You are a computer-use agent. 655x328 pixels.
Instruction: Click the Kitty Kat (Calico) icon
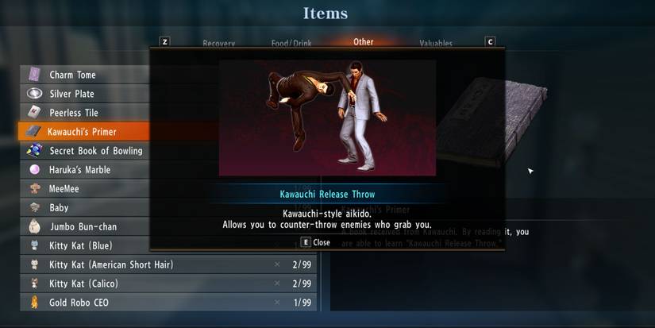[34, 284]
